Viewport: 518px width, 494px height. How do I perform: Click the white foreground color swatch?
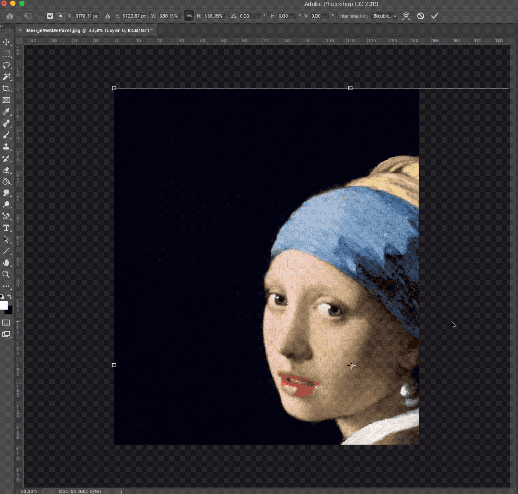click(x=3, y=305)
